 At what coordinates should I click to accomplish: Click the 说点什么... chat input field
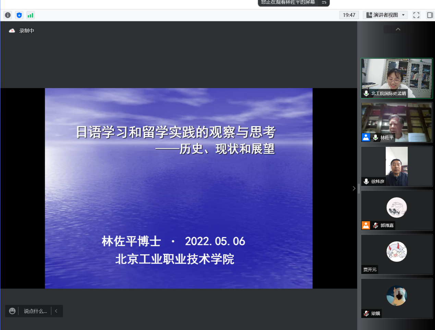click(35, 311)
